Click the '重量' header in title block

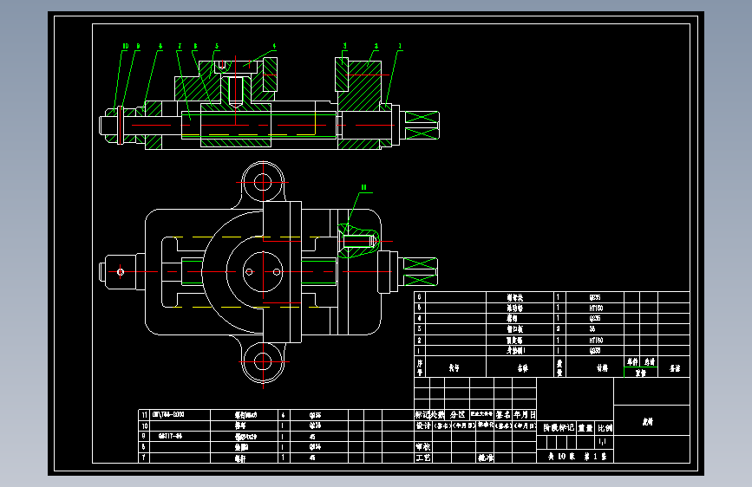tap(585, 427)
